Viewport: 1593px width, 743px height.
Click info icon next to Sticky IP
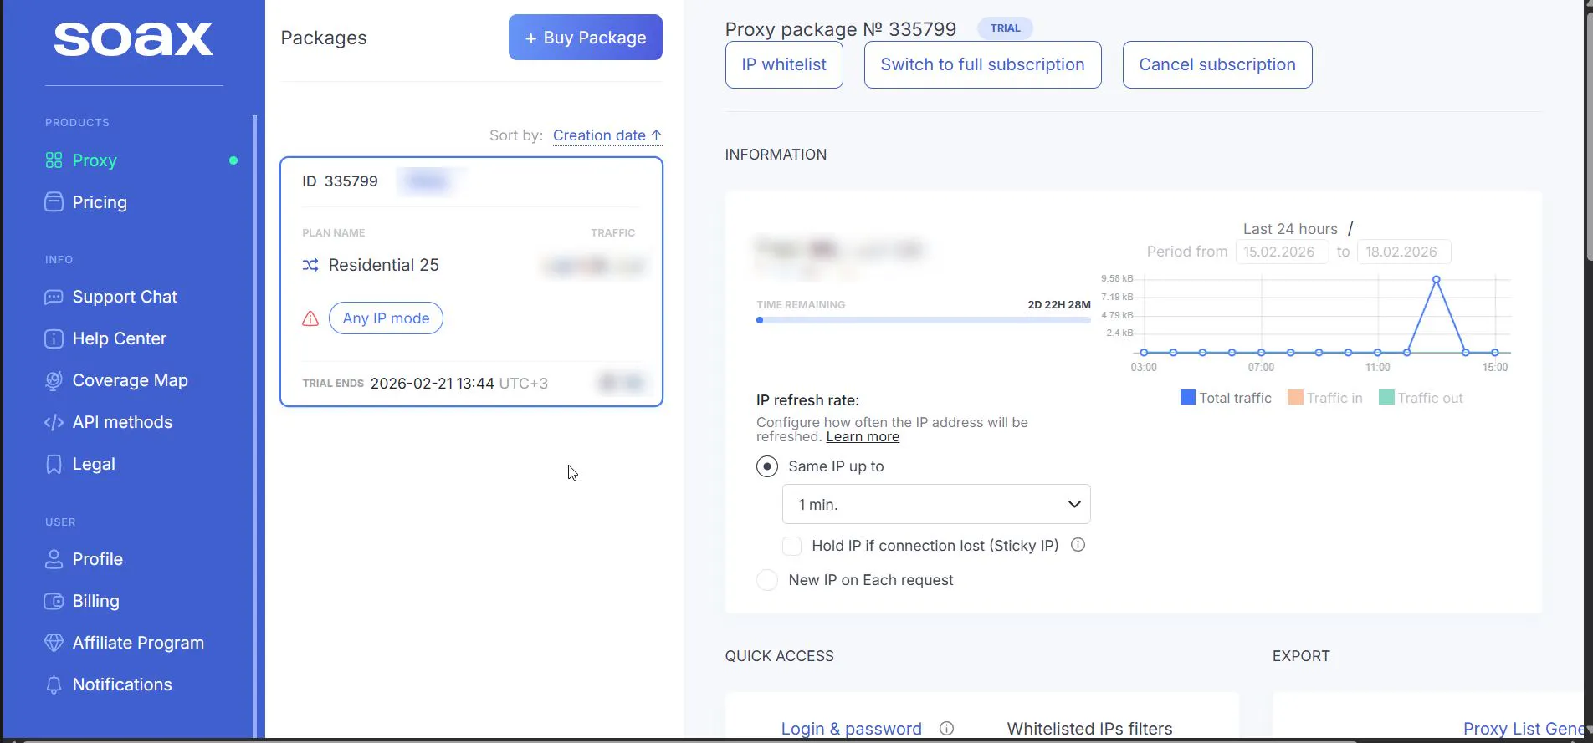1078,545
